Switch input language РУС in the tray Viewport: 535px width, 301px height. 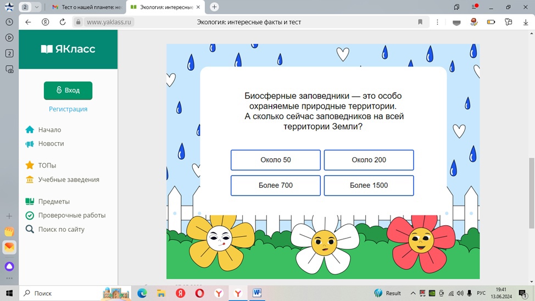coord(481,293)
